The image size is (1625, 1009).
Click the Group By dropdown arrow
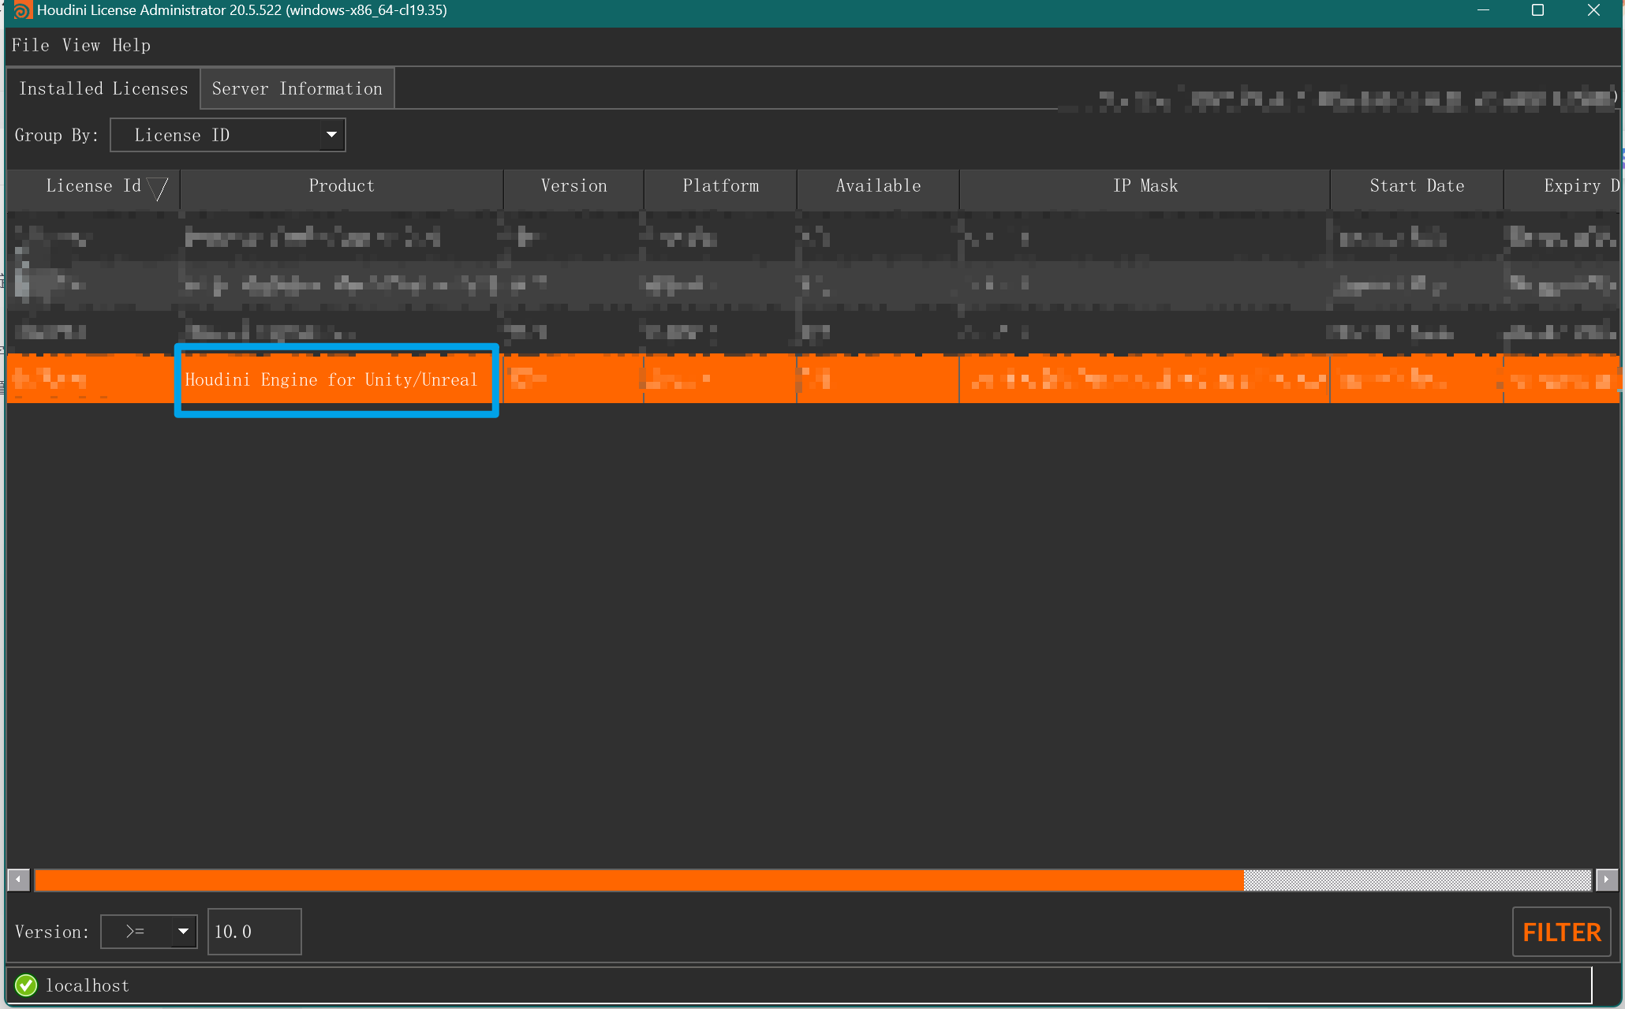click(x=331, y=135)
